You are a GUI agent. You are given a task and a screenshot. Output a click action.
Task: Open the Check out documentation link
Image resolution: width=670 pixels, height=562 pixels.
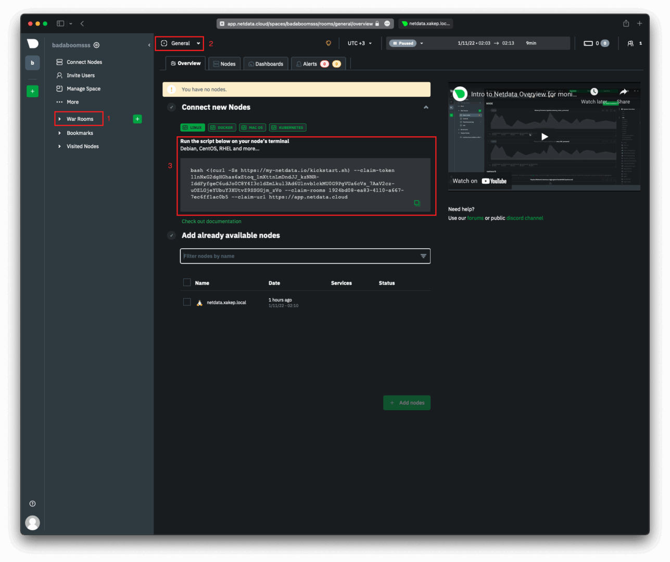pos(211,222)
